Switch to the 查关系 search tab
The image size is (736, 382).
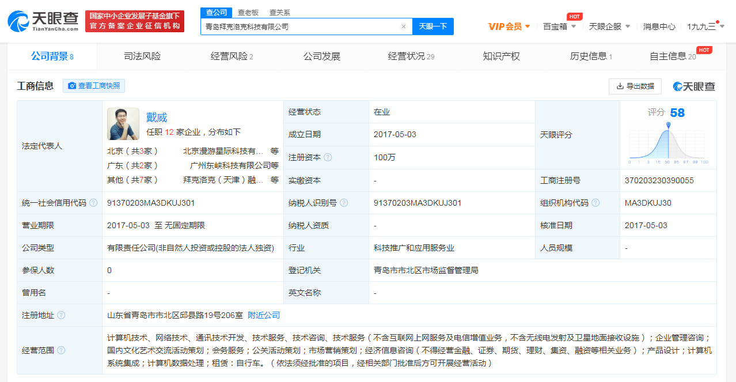click(x=280, y=12)
